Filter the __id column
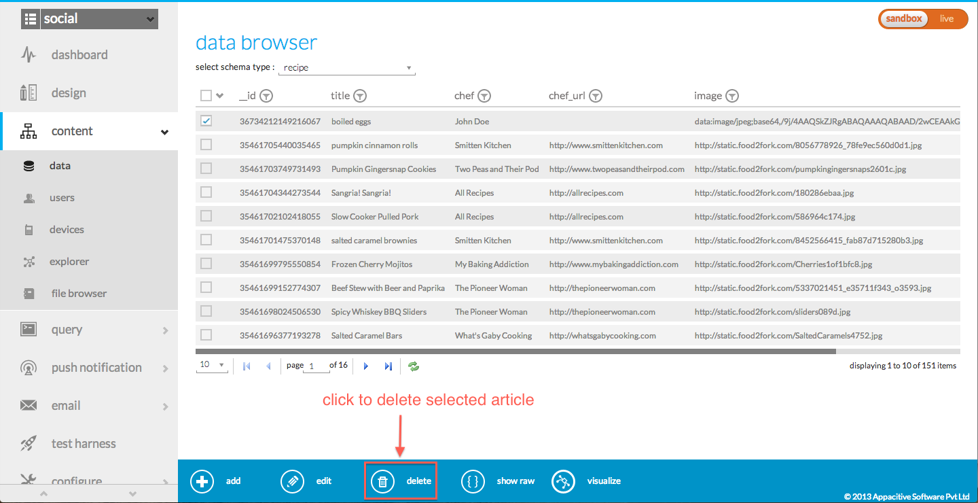 (x=266, y=96)
